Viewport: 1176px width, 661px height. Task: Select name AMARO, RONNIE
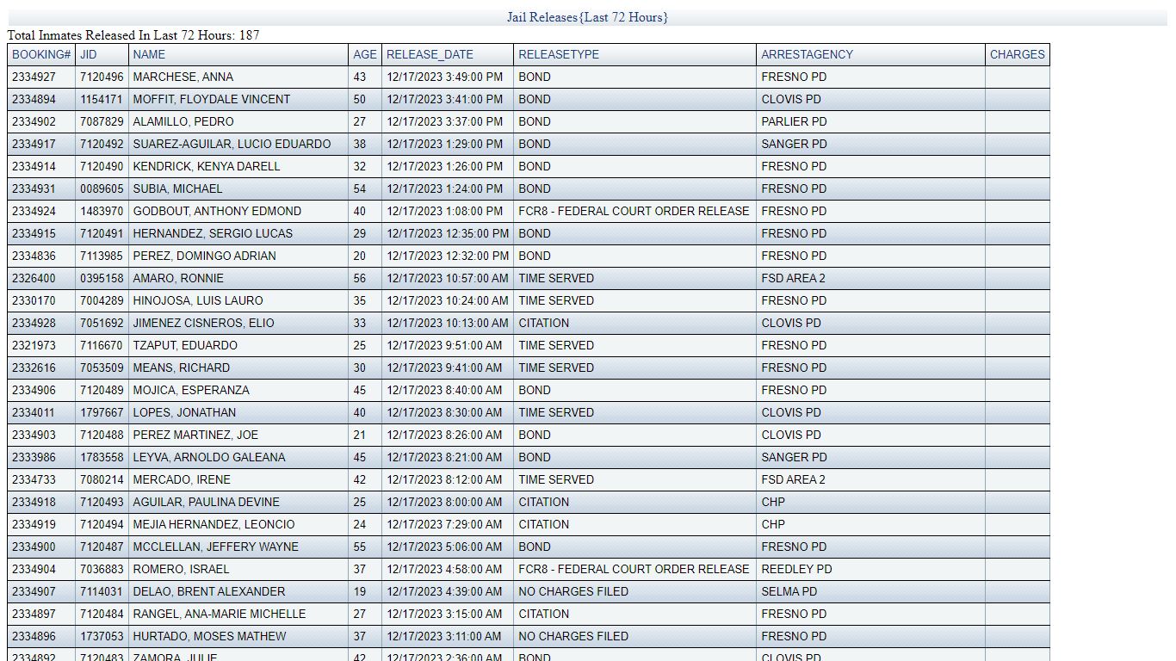coord(177,278)
